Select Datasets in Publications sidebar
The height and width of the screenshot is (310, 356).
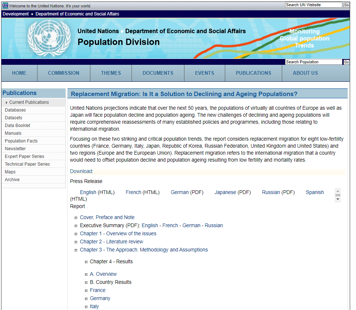[14, 118]
